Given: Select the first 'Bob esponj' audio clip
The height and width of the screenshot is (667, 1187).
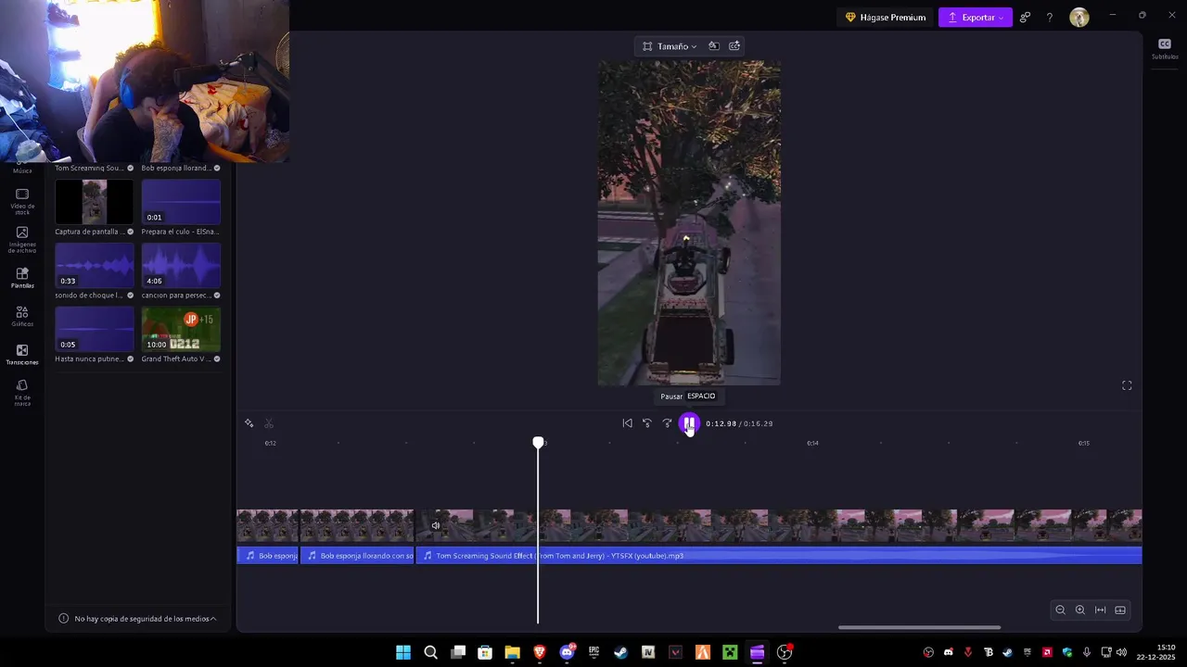Looking at the screenshot, I should (x=267, y=556).
